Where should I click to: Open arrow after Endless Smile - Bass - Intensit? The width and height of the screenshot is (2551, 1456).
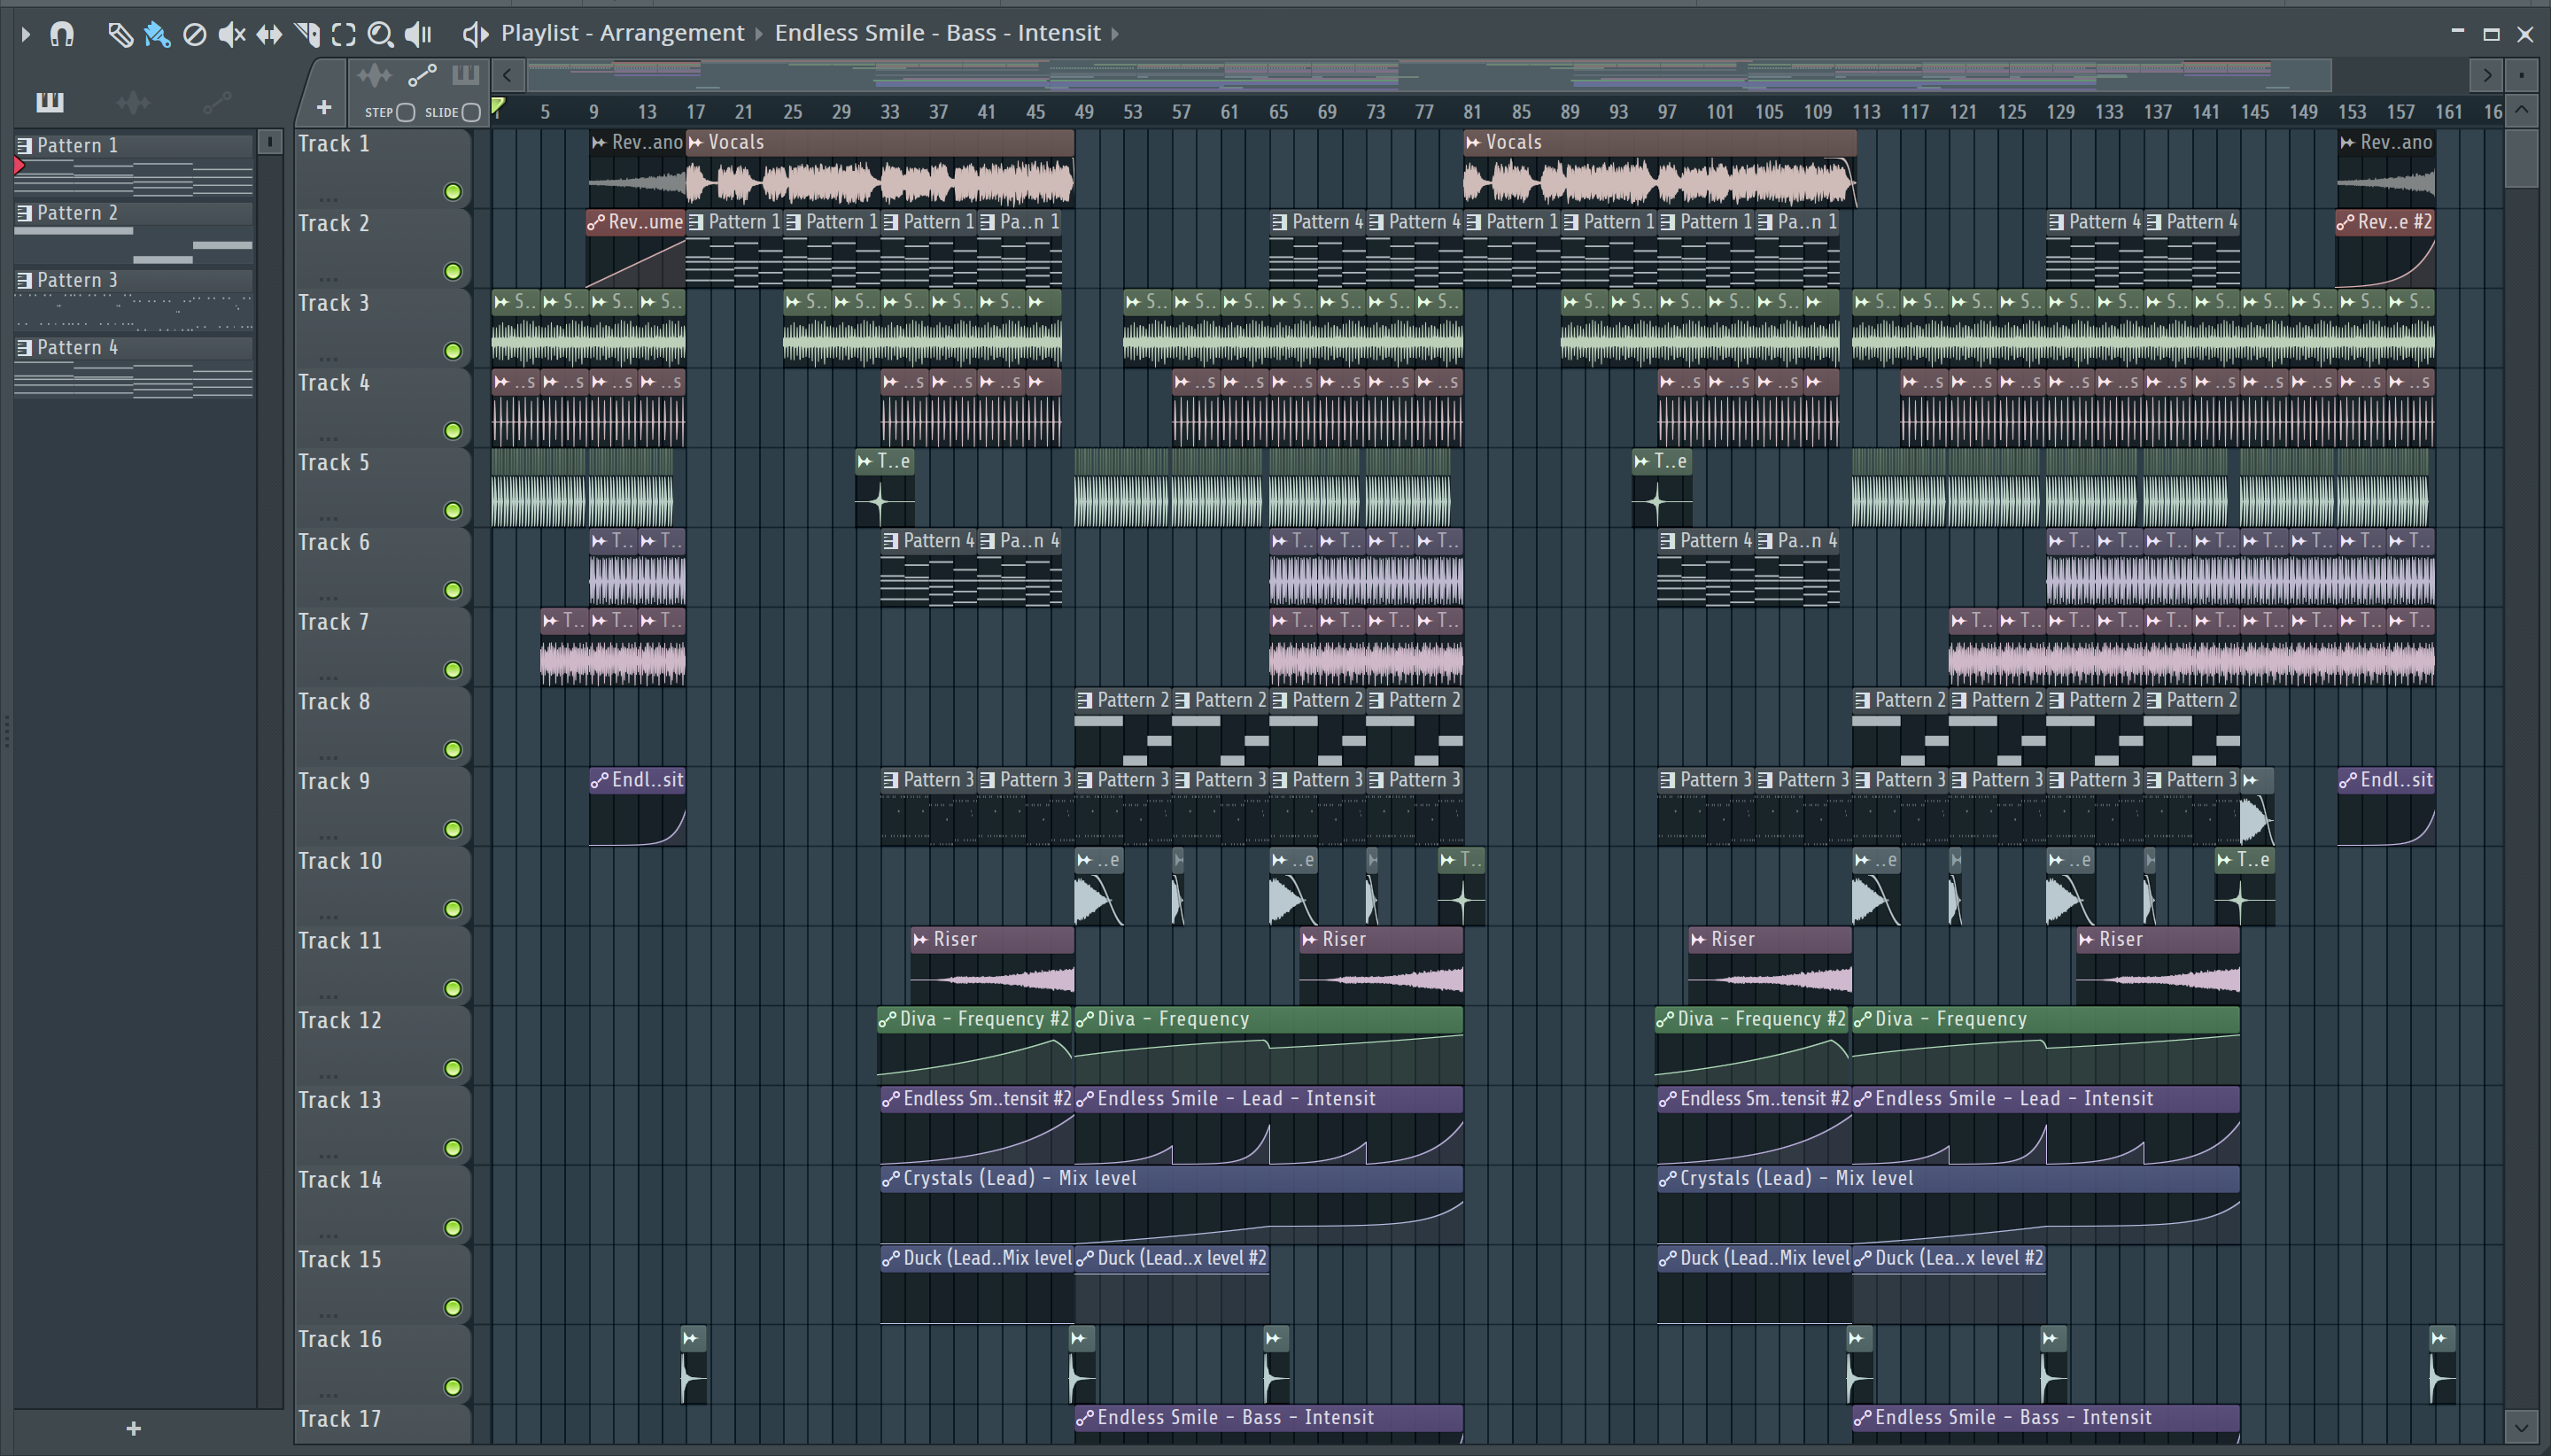click(x=1115, y=34)
